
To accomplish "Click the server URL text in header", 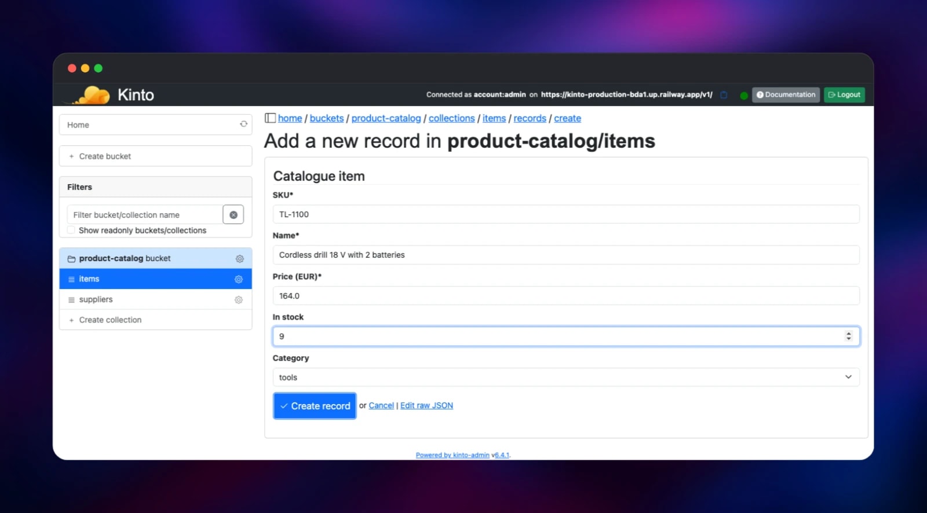I will [626, 94].
